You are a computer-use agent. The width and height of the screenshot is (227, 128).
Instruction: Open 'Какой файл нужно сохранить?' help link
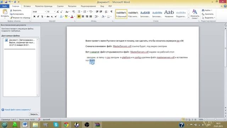point(18,110)
